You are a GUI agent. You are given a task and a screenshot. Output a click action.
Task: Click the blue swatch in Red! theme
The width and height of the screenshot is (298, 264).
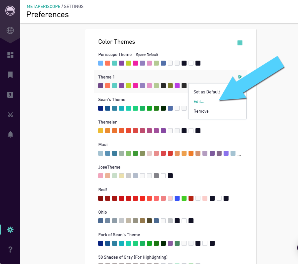(x=177, y=198)
